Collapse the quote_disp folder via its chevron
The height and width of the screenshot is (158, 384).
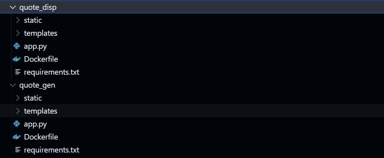12,7
